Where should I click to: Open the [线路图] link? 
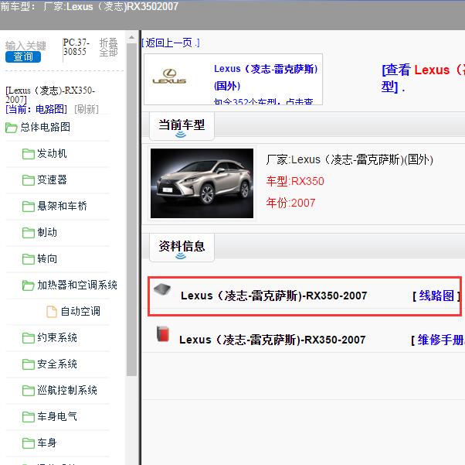[x=436, y=296]
